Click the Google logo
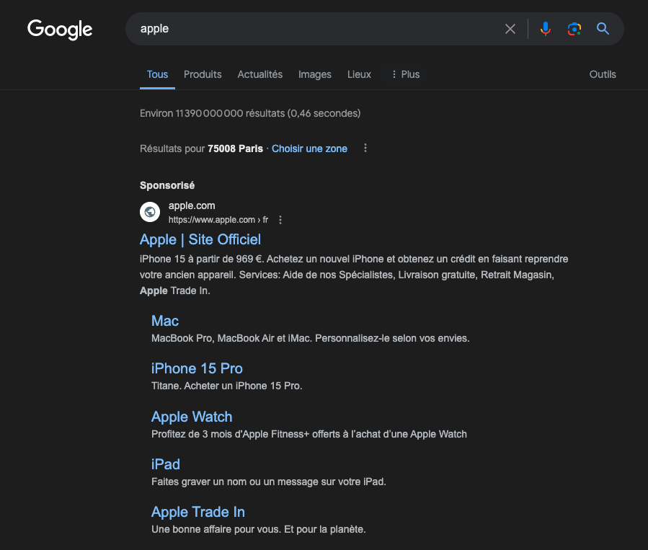This screenshot has height=550, width=648. pos(60,30)
